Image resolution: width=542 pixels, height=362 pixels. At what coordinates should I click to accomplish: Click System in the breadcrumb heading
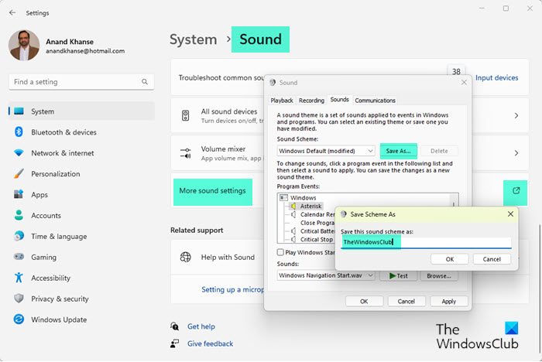(194, 39)
